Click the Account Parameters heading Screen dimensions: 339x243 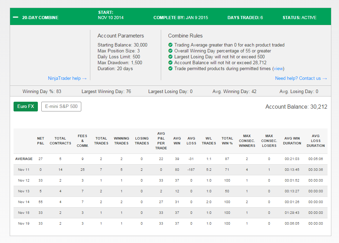click(x=121, y=36)
